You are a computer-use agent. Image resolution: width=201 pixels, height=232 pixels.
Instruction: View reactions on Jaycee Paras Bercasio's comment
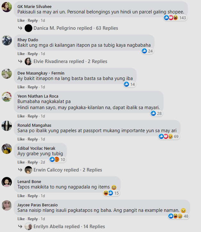179,216
